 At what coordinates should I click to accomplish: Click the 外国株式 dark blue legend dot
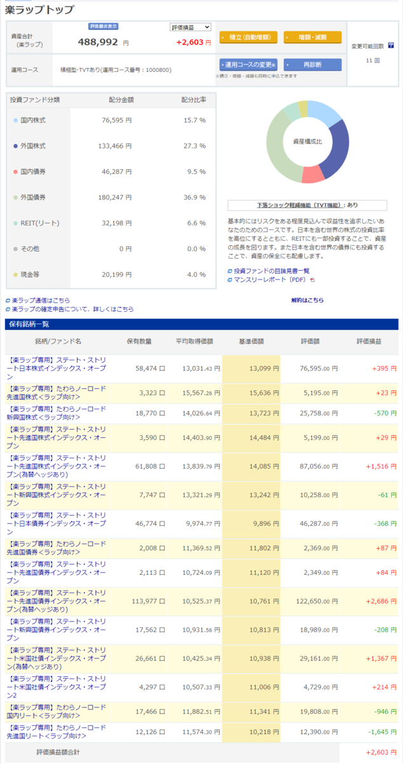click(15, 146)
